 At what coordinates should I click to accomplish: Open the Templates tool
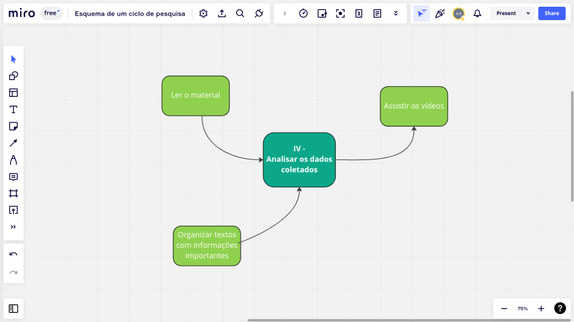coord(13,93)
